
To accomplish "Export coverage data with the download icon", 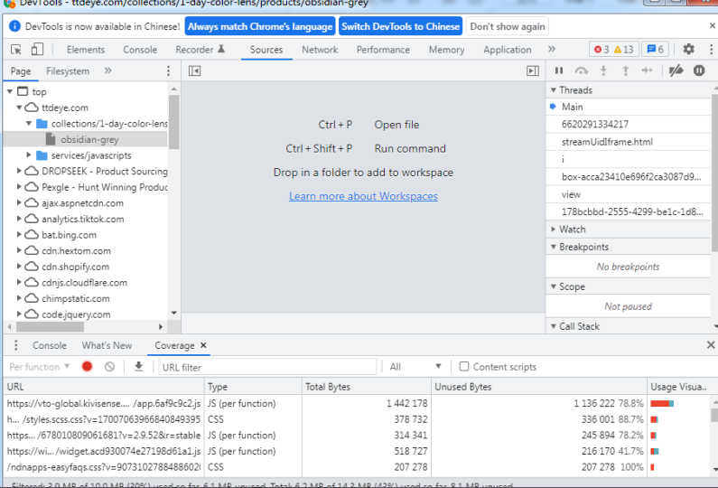I will 138,367.
